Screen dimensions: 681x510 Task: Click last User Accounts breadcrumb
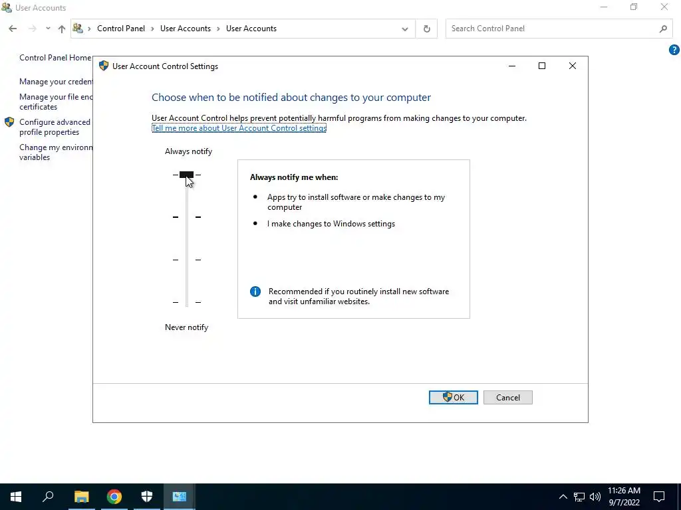tap(251, 28)
